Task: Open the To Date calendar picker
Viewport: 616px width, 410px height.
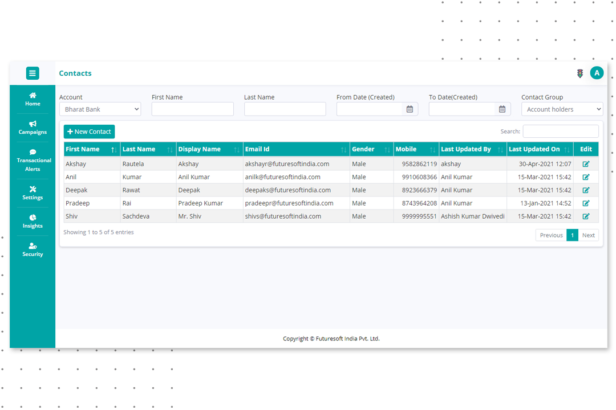Action: coord(502,109)
